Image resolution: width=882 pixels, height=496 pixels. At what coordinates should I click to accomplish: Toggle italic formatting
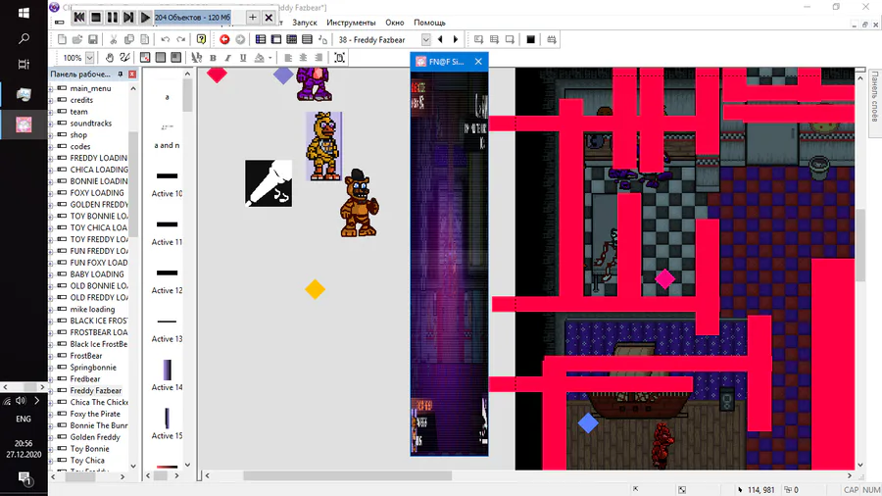click(x=227, y=58)
